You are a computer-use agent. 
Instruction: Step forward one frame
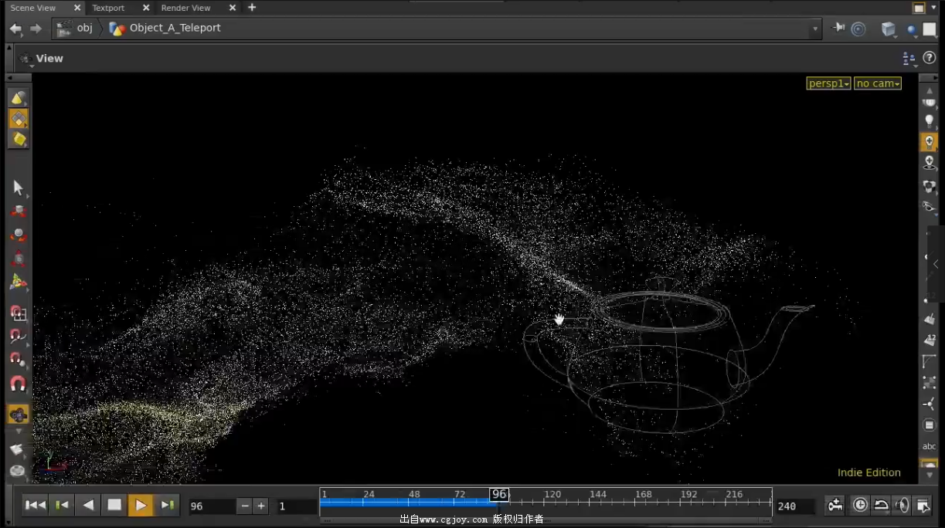coord(167,505)
